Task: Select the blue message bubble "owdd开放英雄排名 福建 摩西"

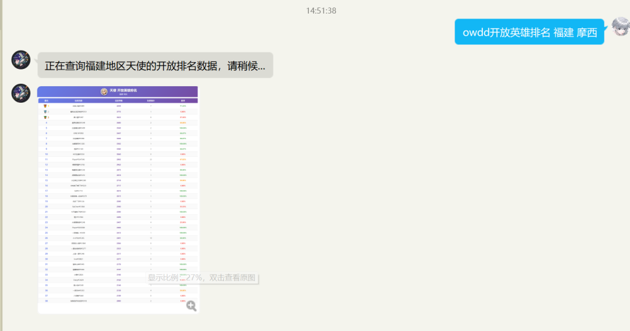Action: pos(529,33)
